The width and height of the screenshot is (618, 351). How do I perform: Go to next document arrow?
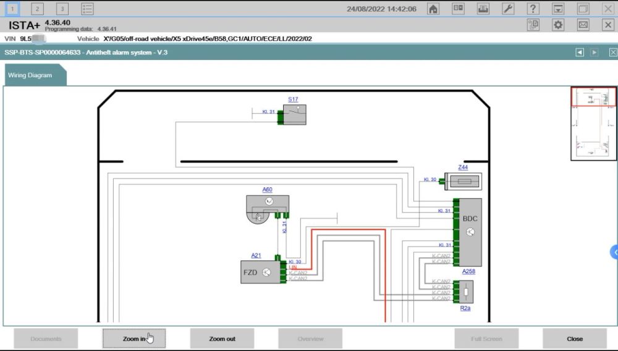pos(594,53)
